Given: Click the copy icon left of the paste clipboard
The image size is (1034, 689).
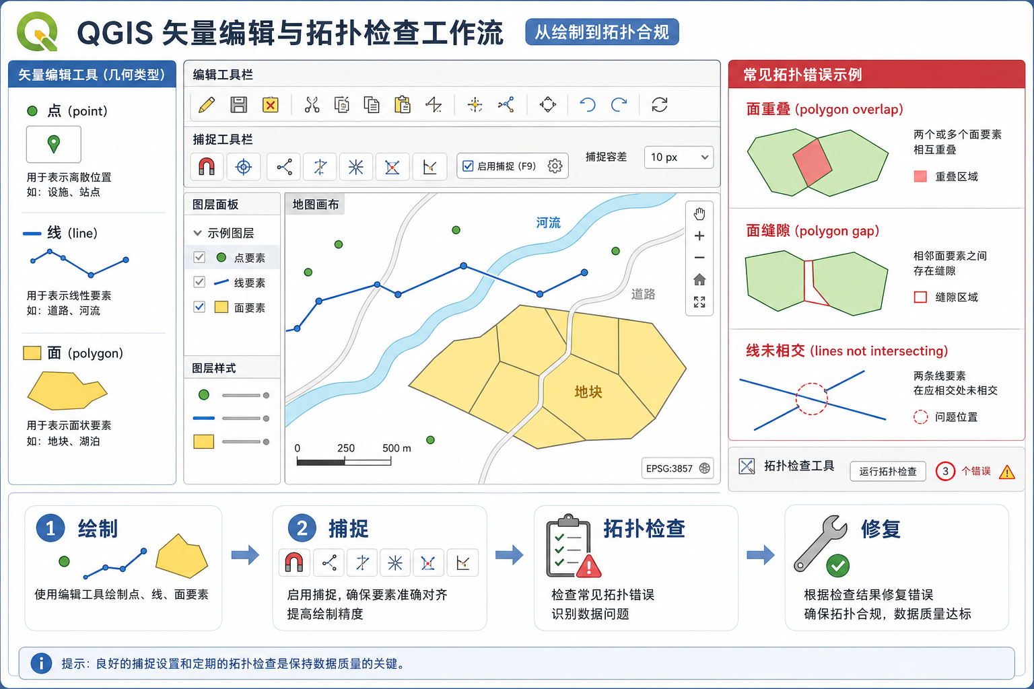Looking at the screenshot, I should pyautogui.click(x=372, y=105).
